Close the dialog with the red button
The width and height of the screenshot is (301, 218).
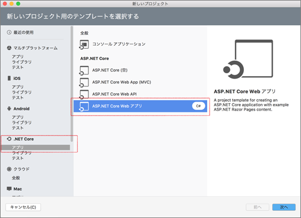click(x=5, y=4)
